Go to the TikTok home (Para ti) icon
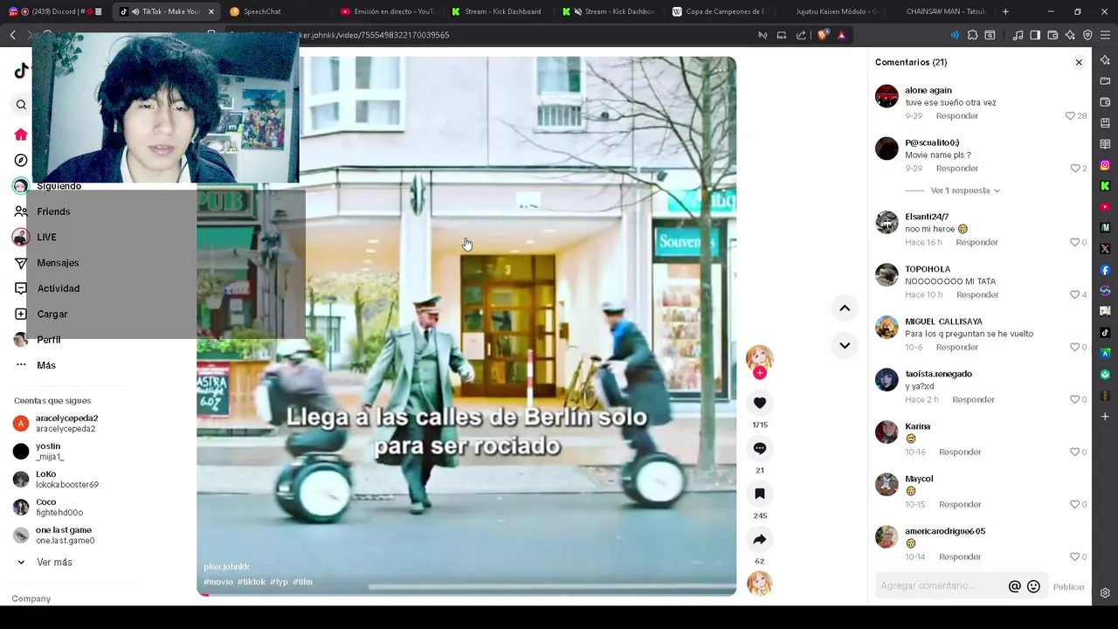 [x=21, y=135]
